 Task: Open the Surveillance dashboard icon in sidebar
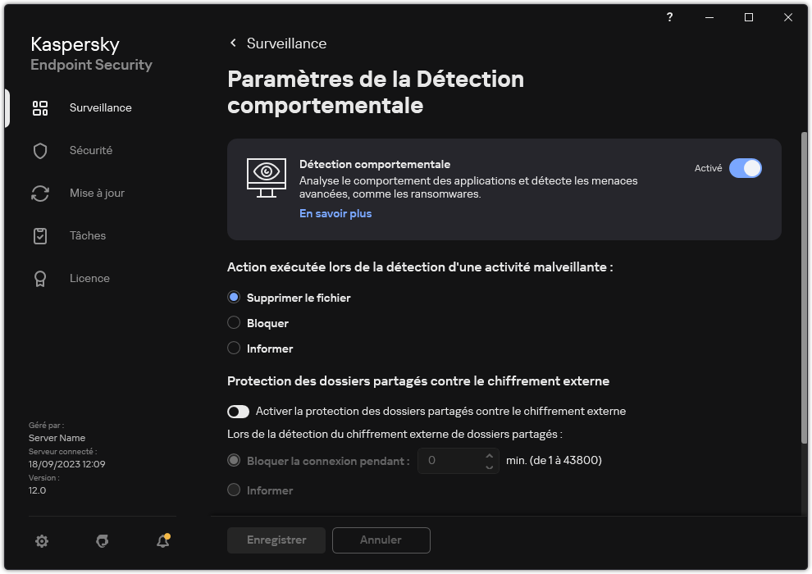point(39,107)
